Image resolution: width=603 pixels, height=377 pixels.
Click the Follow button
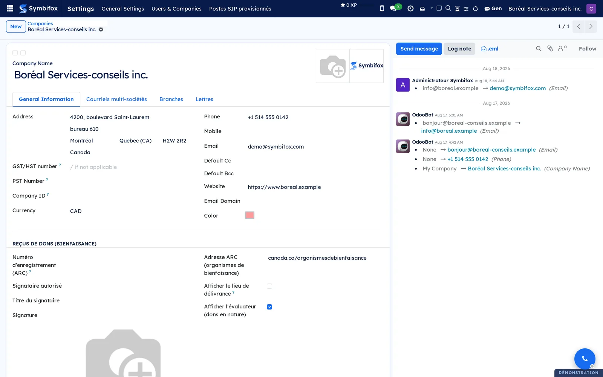click(588, 49)
